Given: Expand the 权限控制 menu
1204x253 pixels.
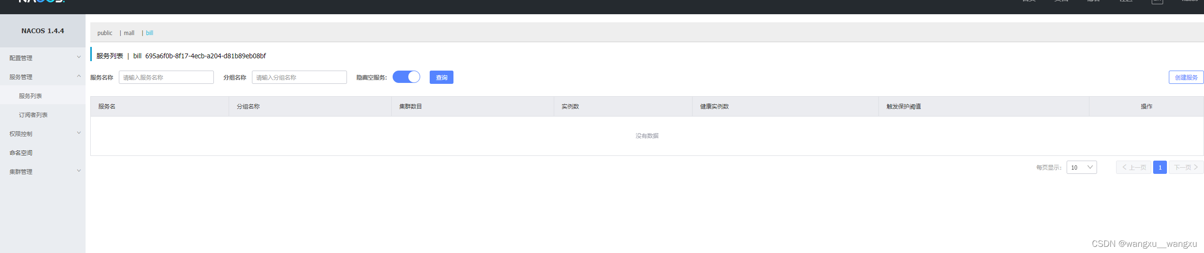Looking at the screenshot, I should pyautogui.click(x=43, y=134).
